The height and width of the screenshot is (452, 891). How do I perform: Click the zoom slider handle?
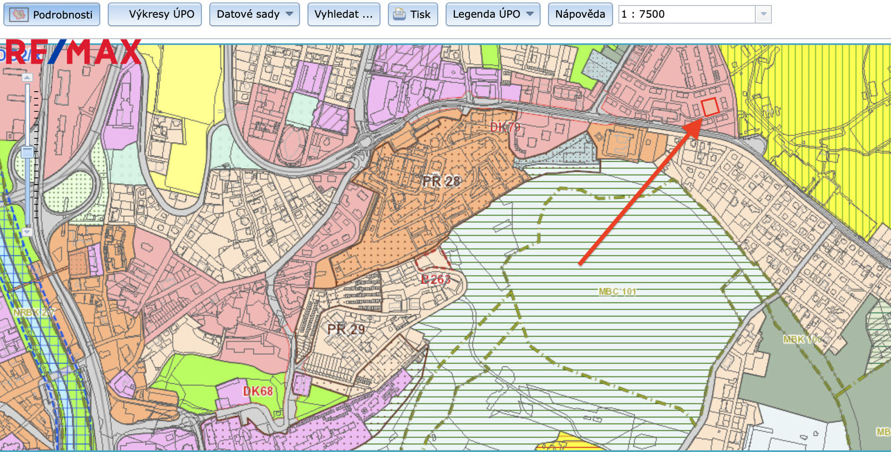click(x=27, y=152)
